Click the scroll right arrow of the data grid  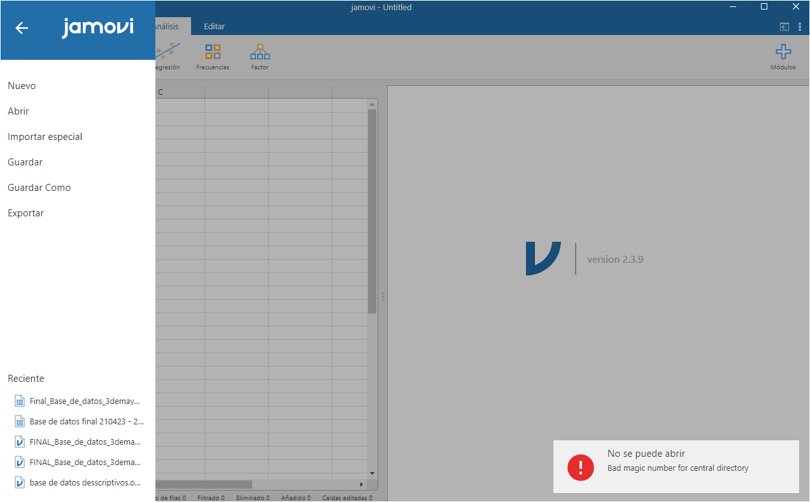[x=362, y=484]
